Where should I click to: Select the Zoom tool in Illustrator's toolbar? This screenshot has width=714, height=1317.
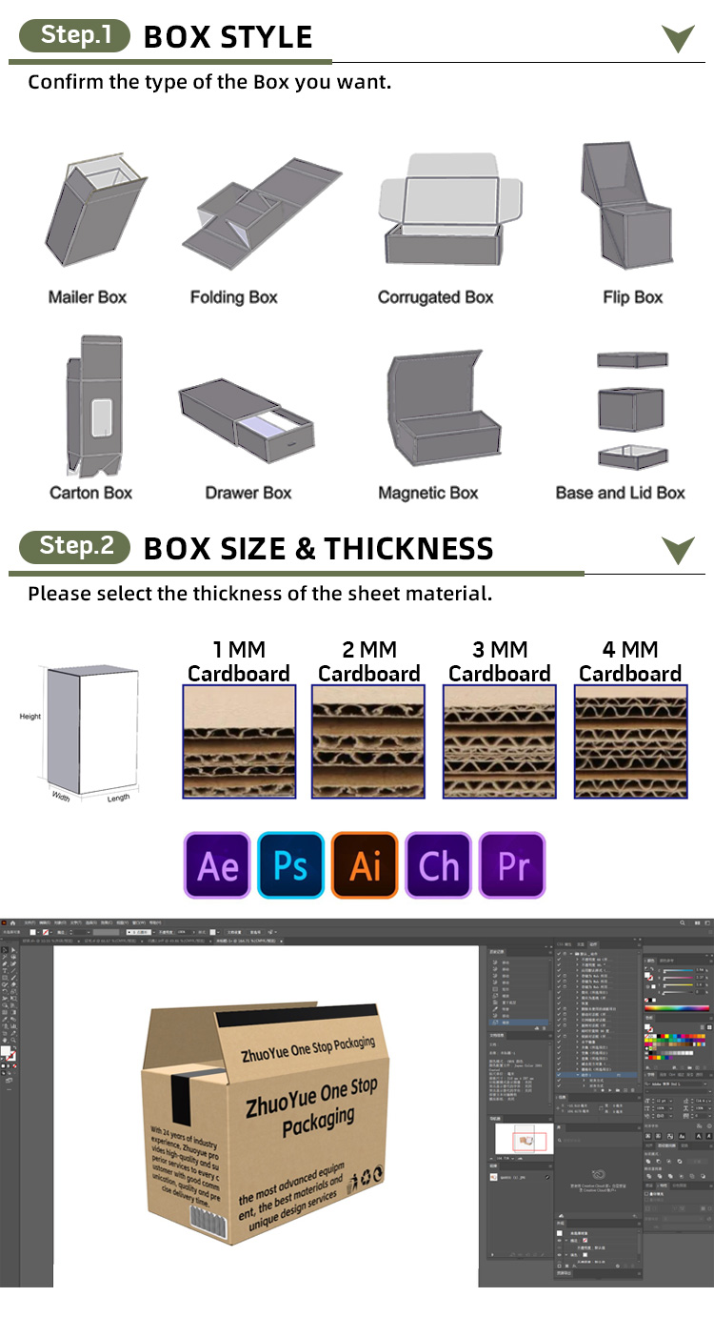click(13, 1040)
